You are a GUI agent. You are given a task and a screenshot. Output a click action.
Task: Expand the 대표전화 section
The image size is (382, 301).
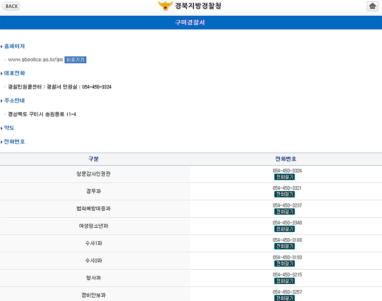click(x=14, y=73)
